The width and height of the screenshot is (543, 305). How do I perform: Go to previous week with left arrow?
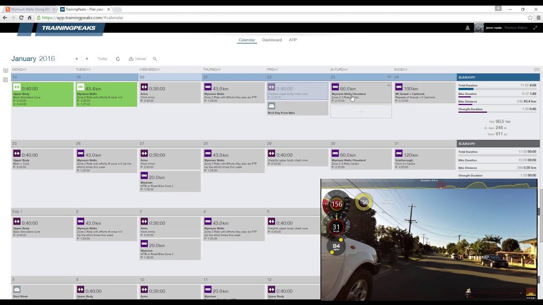(x=76, y=59)
